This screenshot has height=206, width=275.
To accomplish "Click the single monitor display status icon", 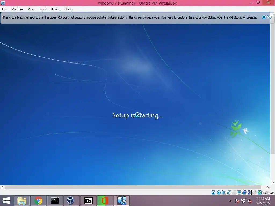I will 239,193.
